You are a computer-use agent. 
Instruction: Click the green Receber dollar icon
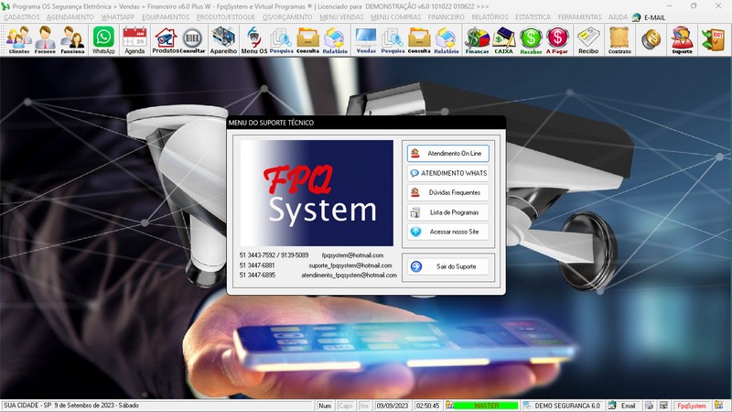[531, 40]
